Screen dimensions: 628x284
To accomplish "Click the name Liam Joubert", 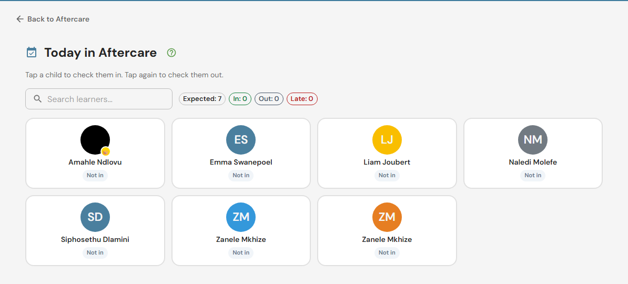I will (387, 163).
